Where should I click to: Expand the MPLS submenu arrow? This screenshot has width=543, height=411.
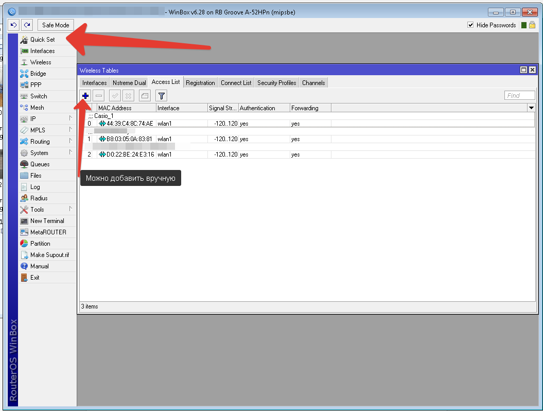click(71, 130)
